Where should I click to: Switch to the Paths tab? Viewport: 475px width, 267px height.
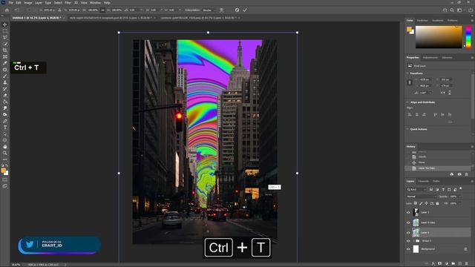[436, 181]
